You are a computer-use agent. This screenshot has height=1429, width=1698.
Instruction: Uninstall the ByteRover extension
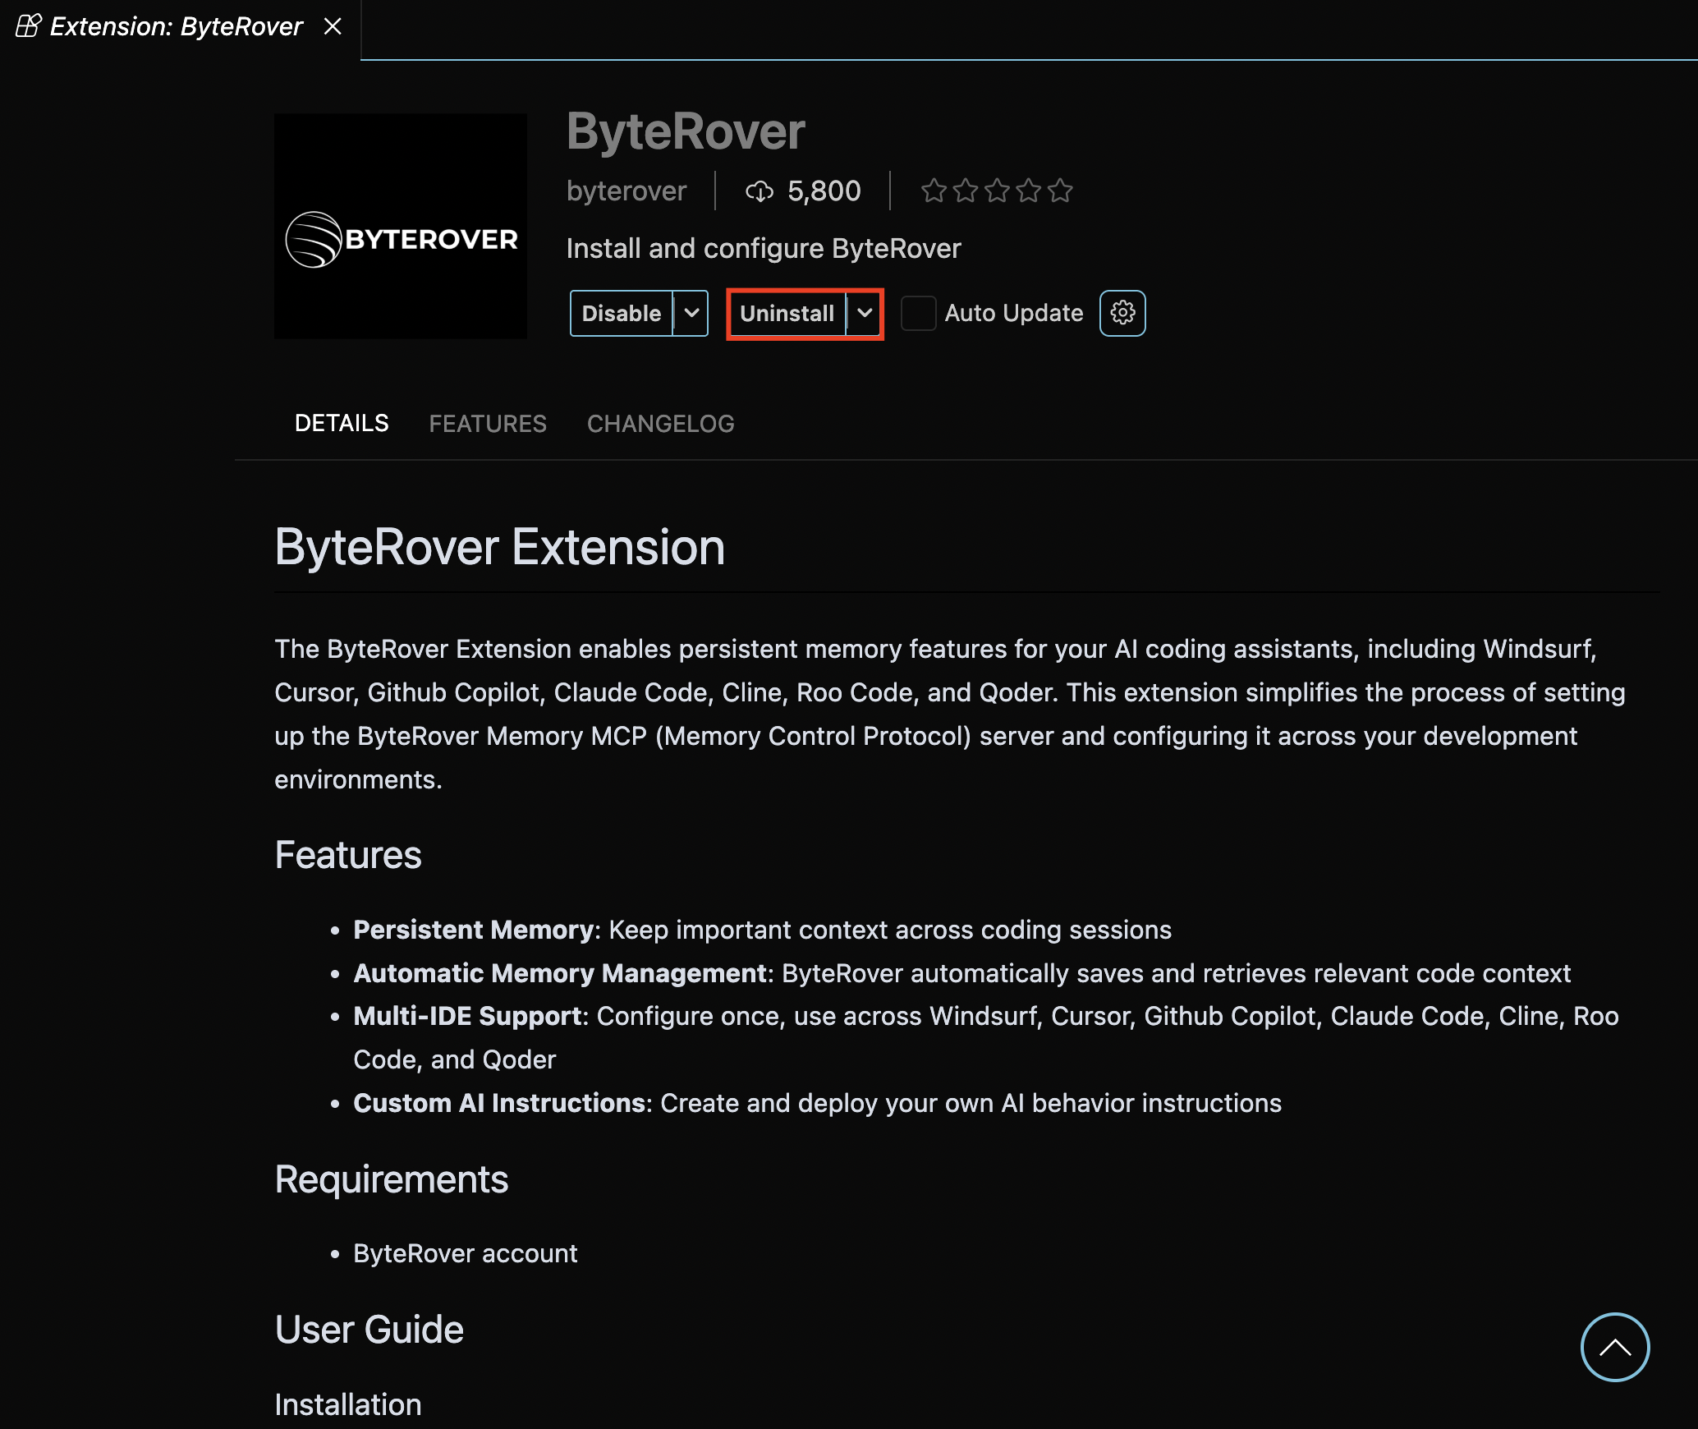(787, 313)
